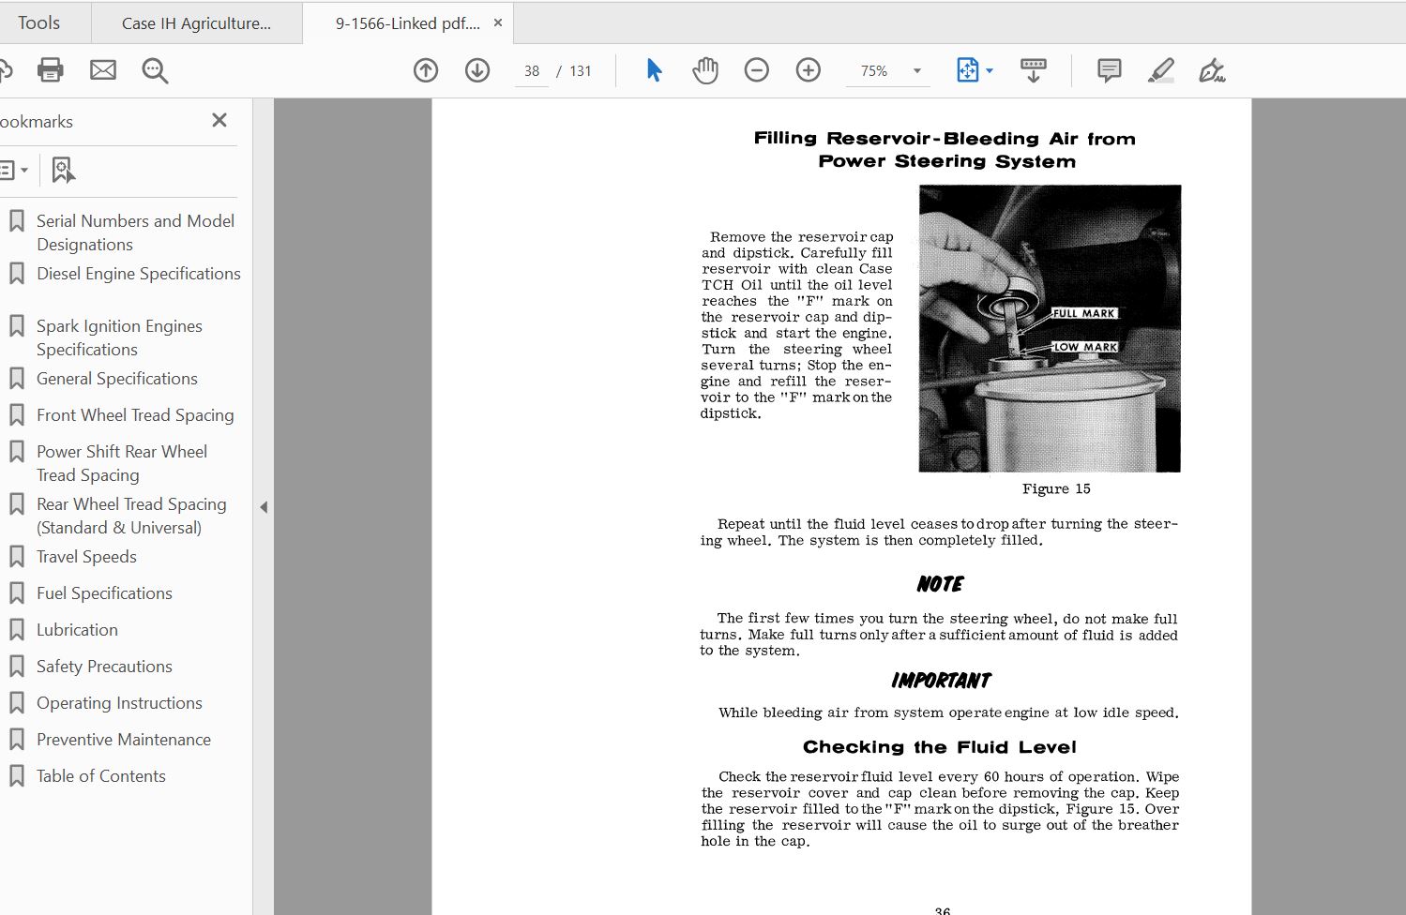1406x915 pixels.
Task: Open the Sign document tool
Action: coord(1212,70)
